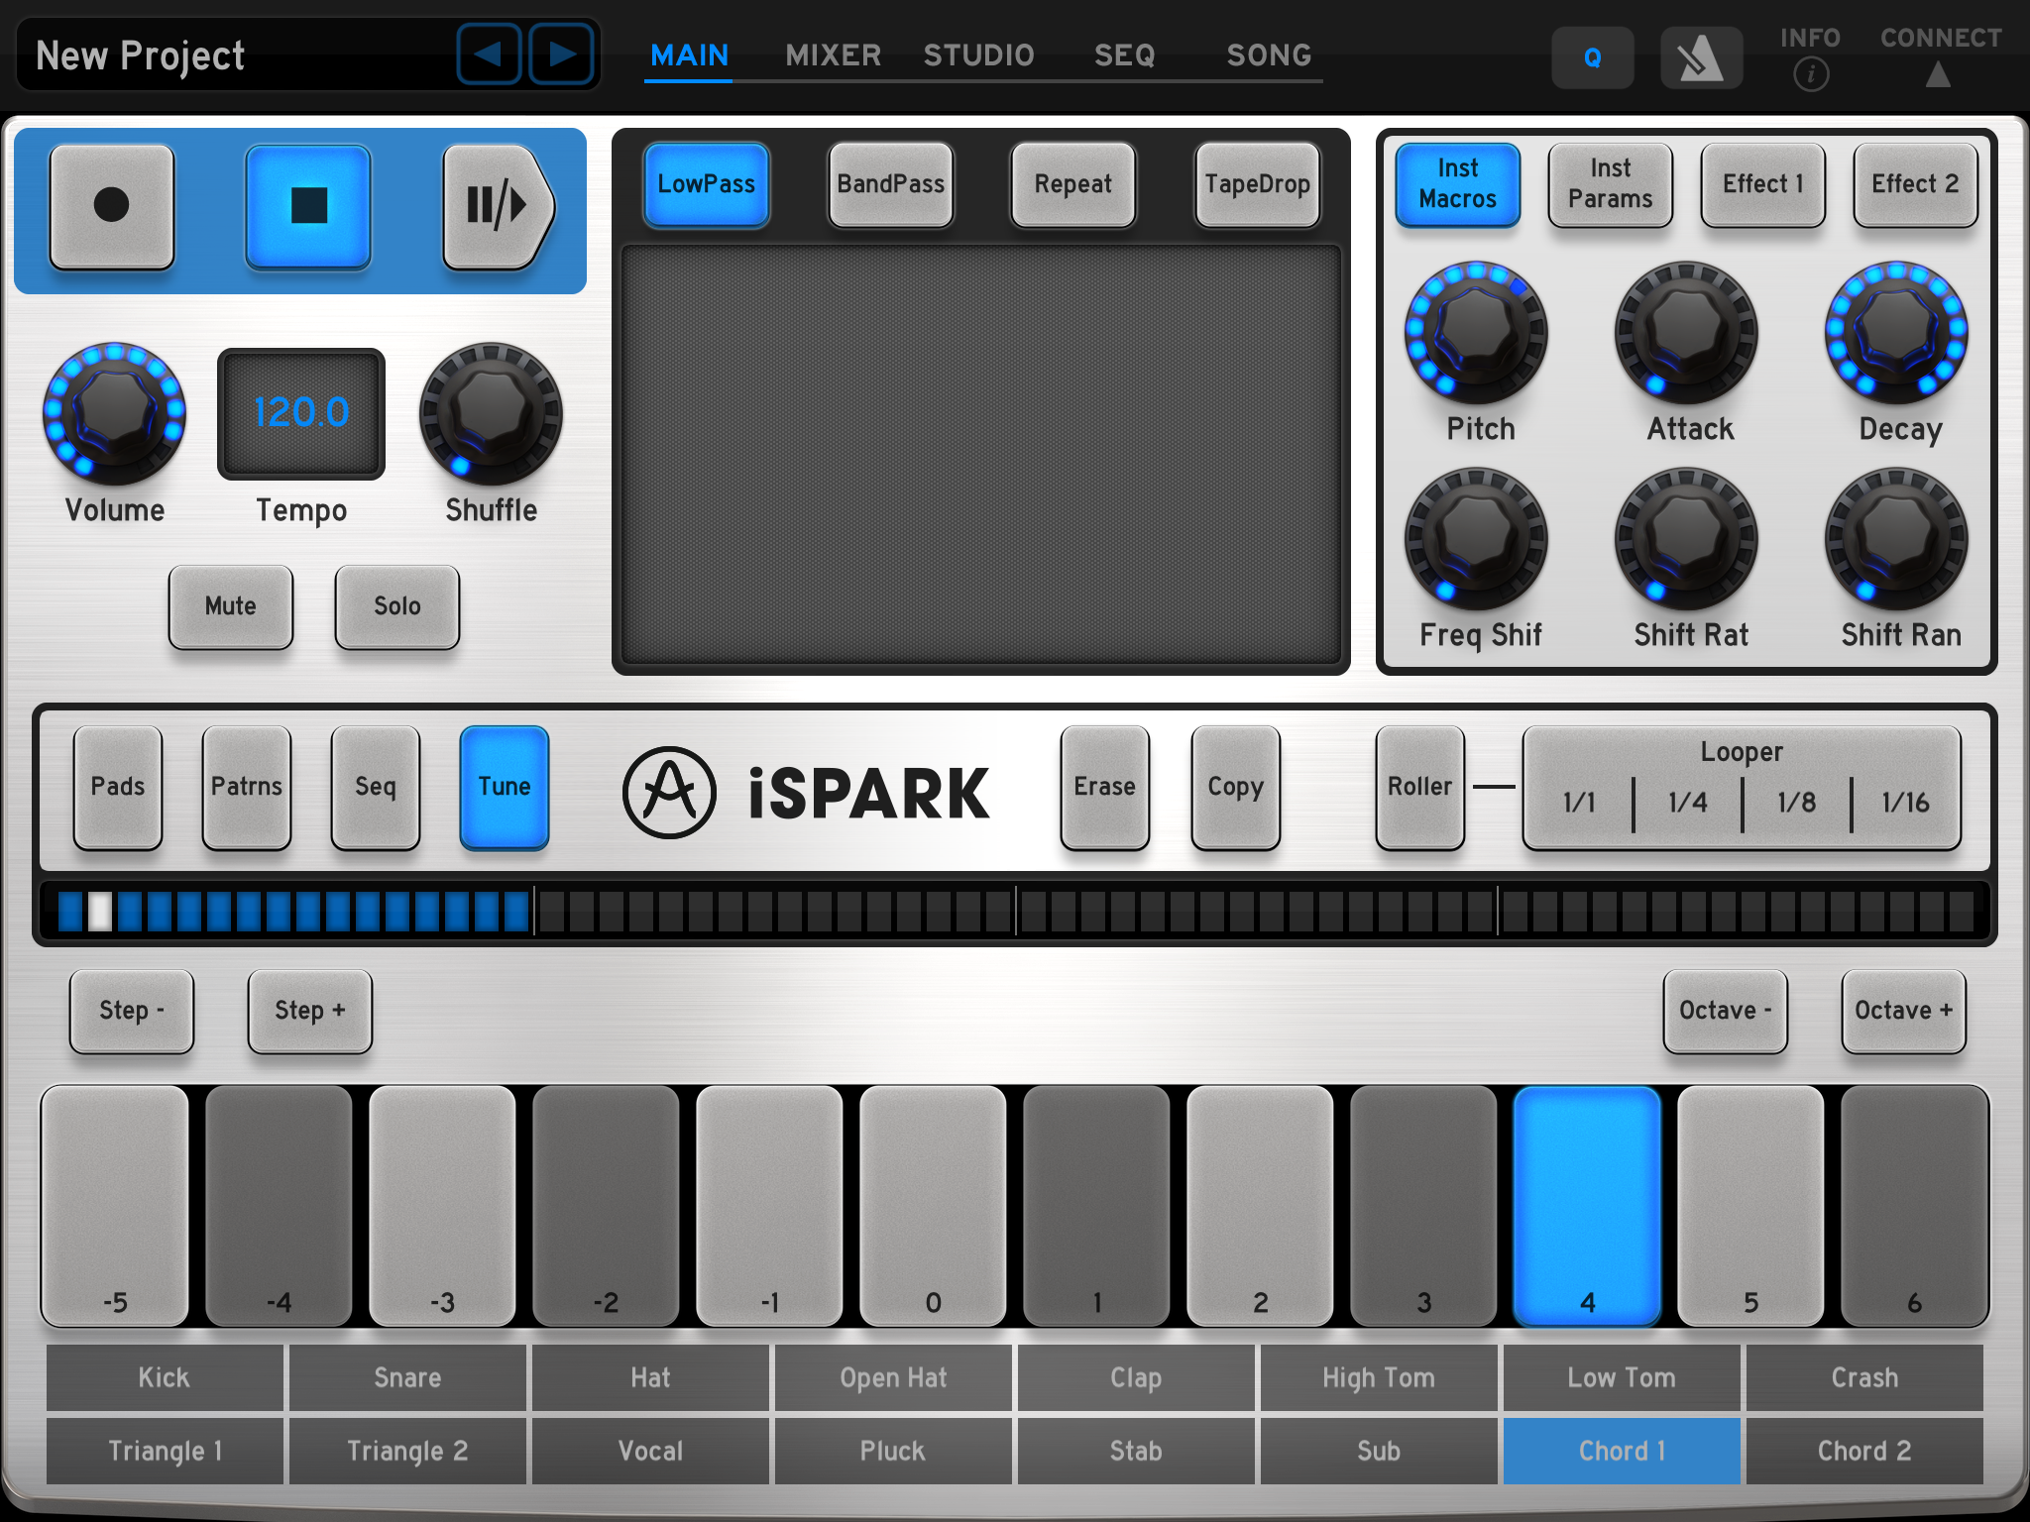The image size is (2030, 1522).
Task: Click the Copy button
Action: click(x=1236, y=788)
